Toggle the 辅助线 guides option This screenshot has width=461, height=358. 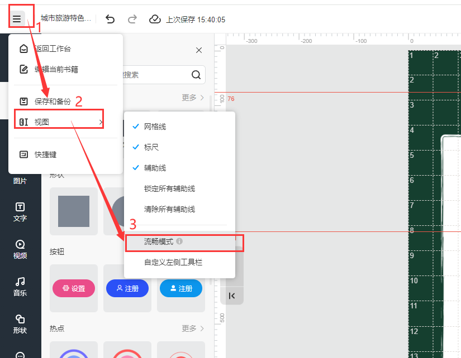coord(155,168)
